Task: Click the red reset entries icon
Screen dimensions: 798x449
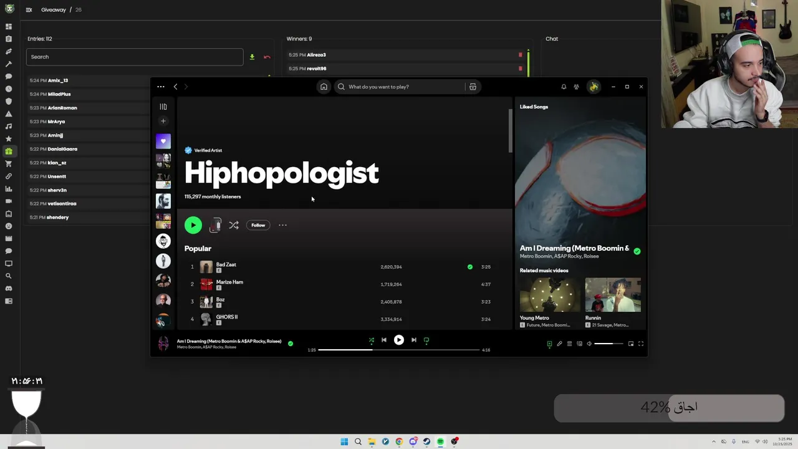Action: point(267,57)
